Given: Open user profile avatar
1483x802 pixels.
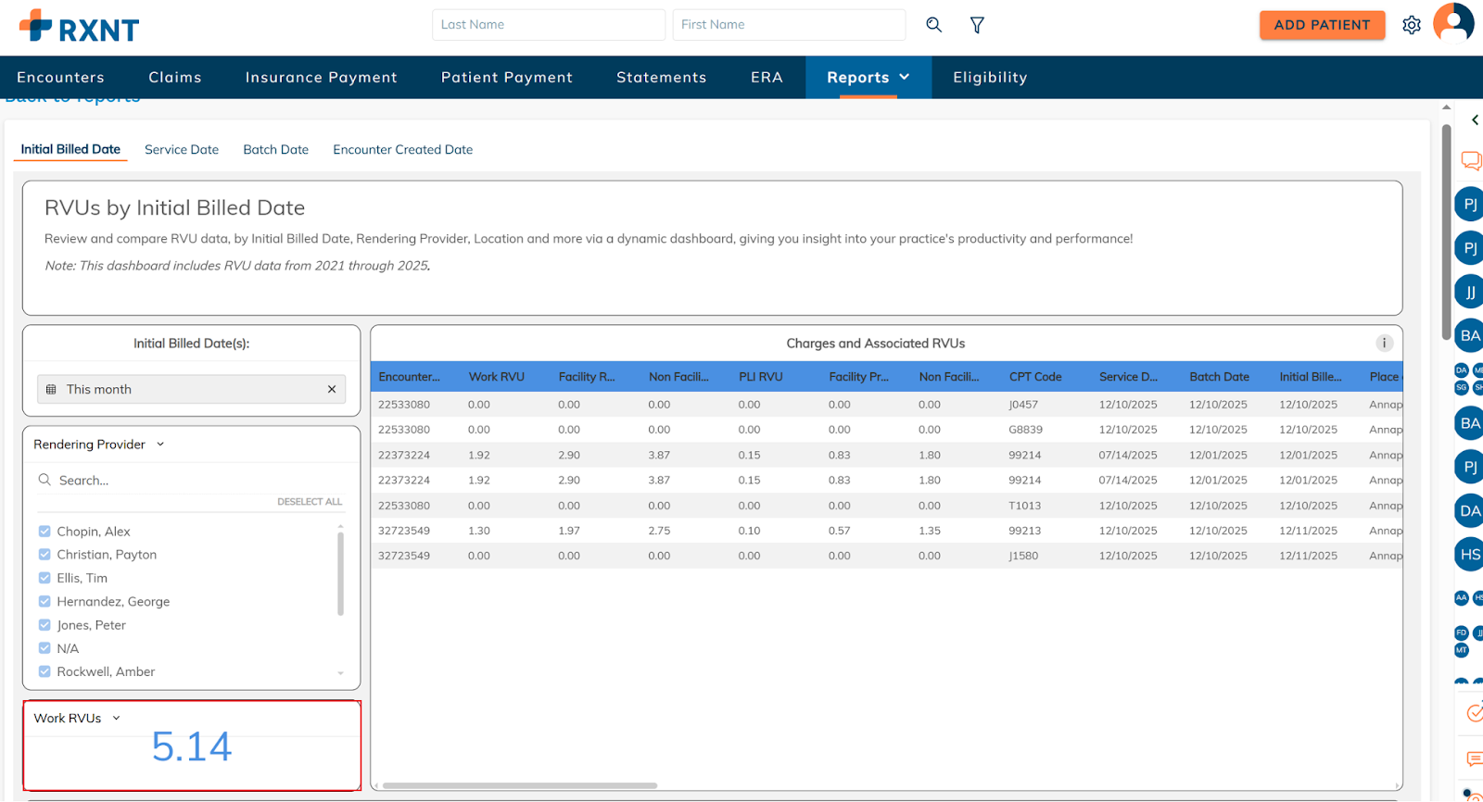Looking at the screenshot, I should click(x=1452, y=23).
